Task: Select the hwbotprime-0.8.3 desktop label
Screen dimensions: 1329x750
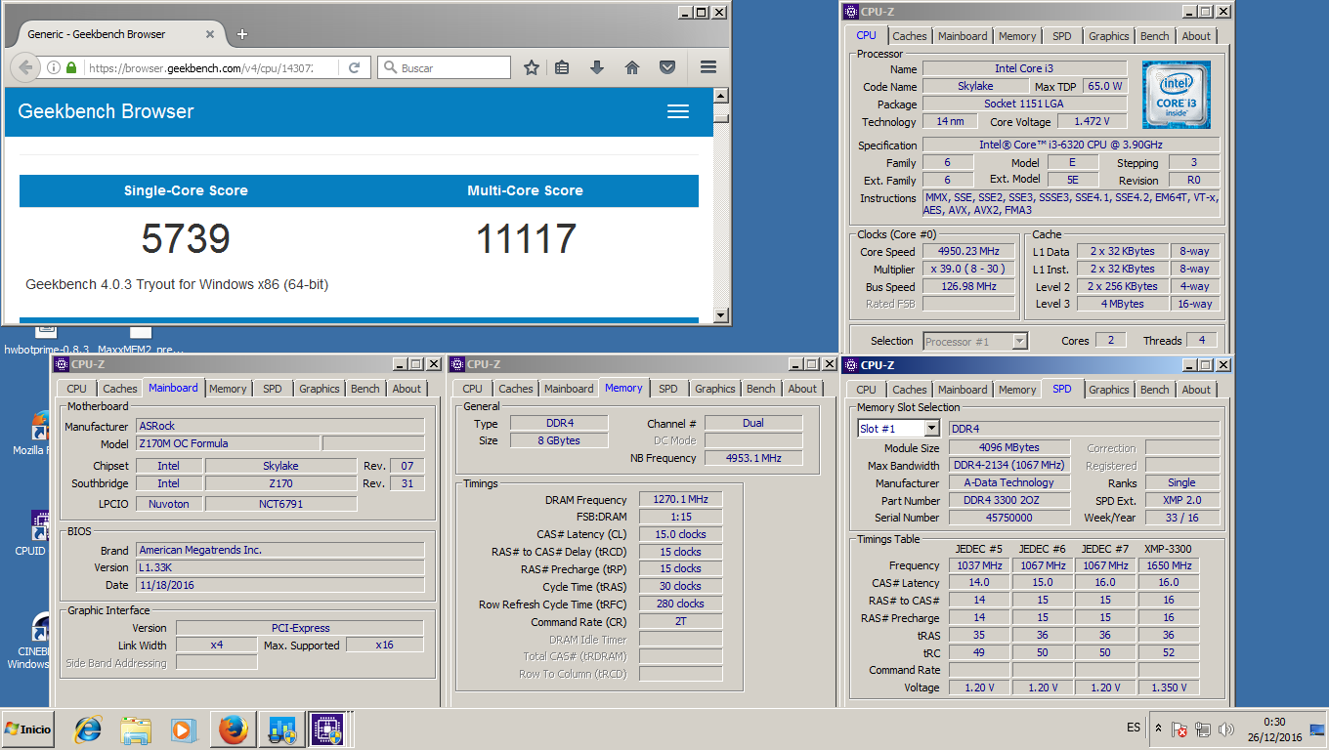Action: click(x=46, y=349)
